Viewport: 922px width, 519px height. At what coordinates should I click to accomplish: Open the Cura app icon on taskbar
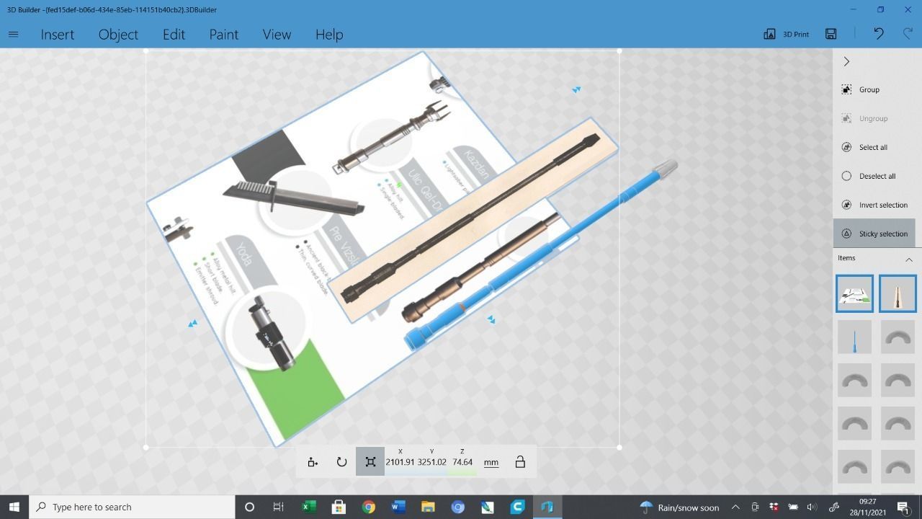517,507
